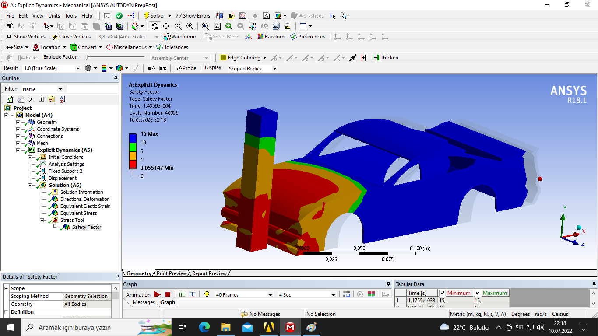Viewport: 598px width, 336px height.
Task: Open the Tools menu
Action: click(x=71, y=16)
